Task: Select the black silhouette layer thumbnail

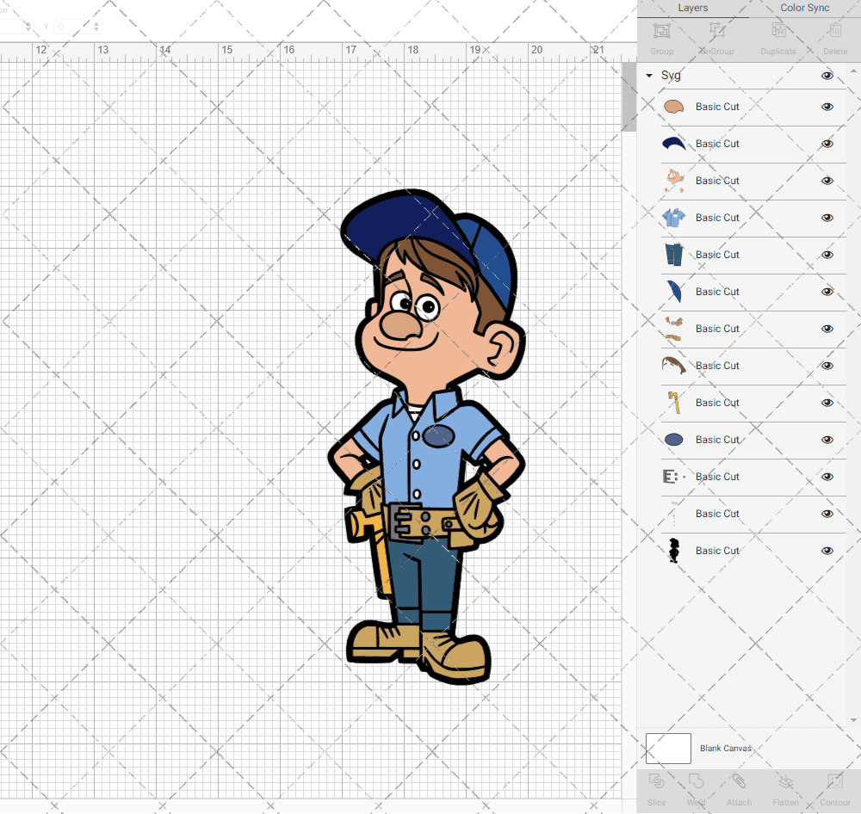Action: pos(674,551)
